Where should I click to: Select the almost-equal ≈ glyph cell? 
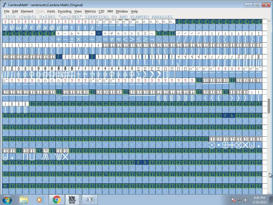tap(118, 39)
